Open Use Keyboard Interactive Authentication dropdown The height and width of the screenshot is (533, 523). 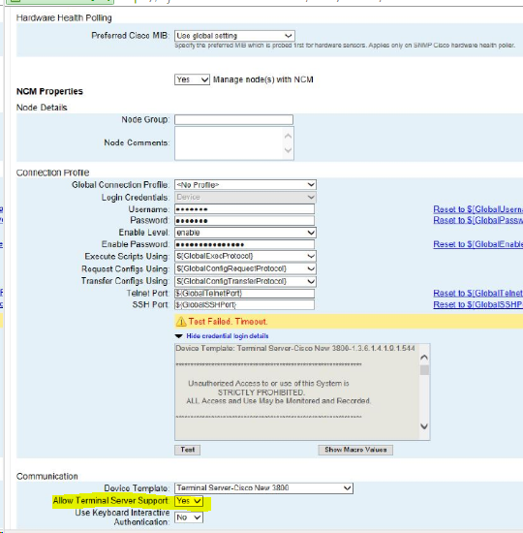click(189, 517)
